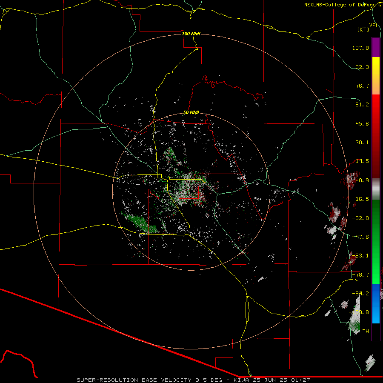This screenshot has height=383, width=383.
Task: Click the small square marker at radar center
Action: [160, 176]
